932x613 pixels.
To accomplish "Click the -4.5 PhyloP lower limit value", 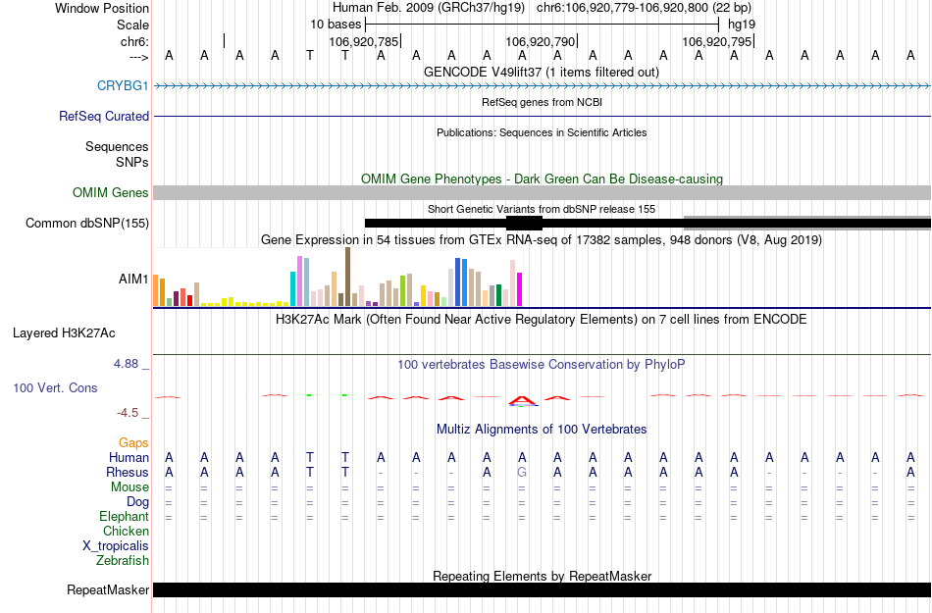I will (x=128, y=413).
